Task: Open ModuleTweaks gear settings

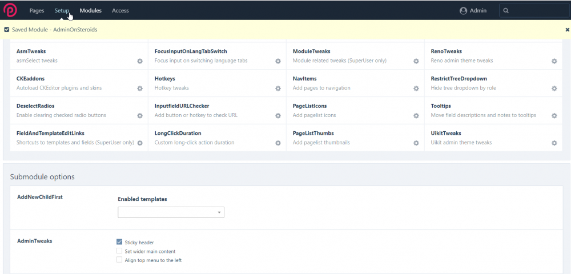Action: click(x=416, y=61)
